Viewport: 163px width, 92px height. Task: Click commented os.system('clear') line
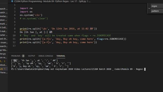click(x=34, y=18)
